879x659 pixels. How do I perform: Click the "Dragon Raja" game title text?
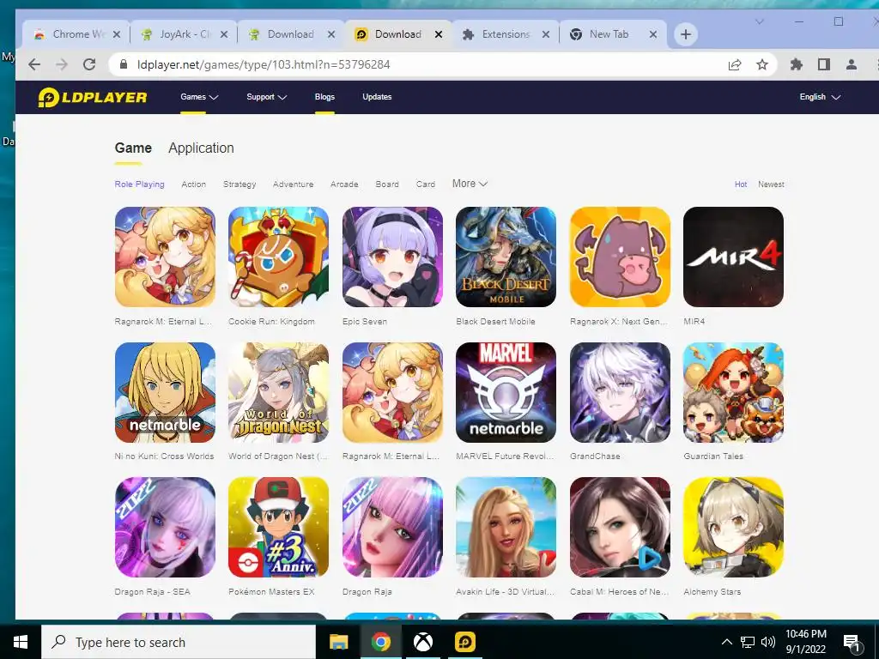[x=367, y=592]
